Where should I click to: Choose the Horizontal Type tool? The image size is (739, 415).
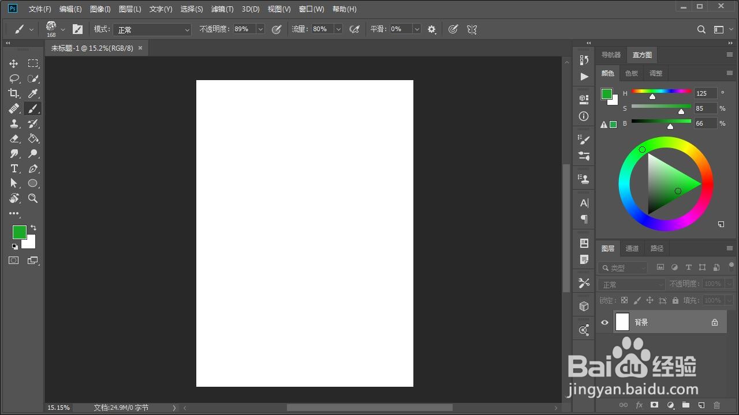pos(14,168)
